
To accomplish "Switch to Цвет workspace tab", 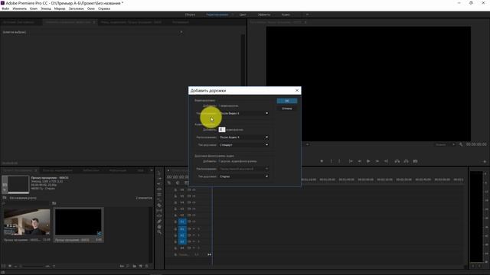I will coord(243,15).
